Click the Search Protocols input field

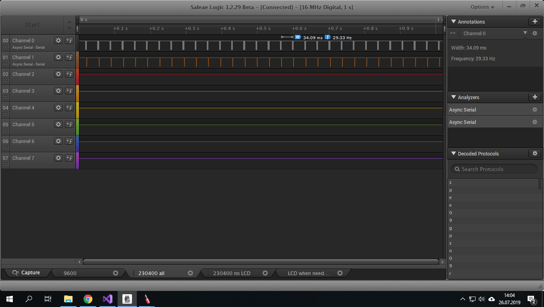[494, 169]
